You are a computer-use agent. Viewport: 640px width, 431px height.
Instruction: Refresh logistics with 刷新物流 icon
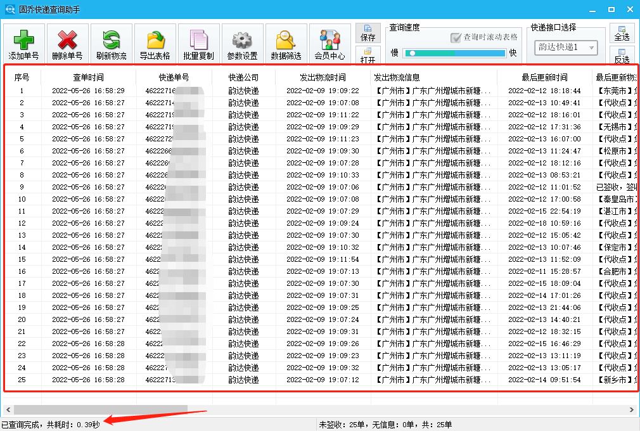pyautogui.click(x=111, y=39)
